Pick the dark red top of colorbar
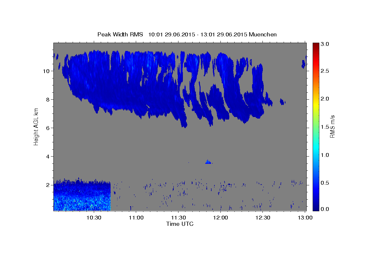The width and height of the screenshot is (379, 253). (316, 45)
